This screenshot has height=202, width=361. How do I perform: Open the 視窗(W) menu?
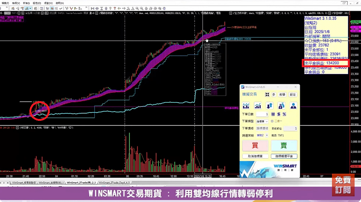[x=48, y=3]
